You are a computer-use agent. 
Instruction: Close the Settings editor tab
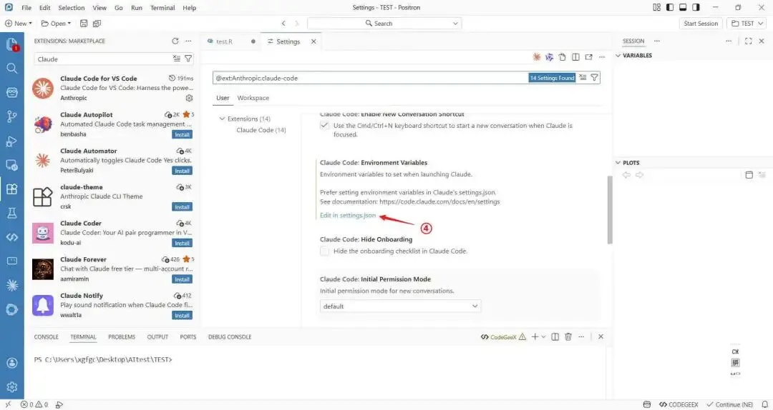coord(313,41)
